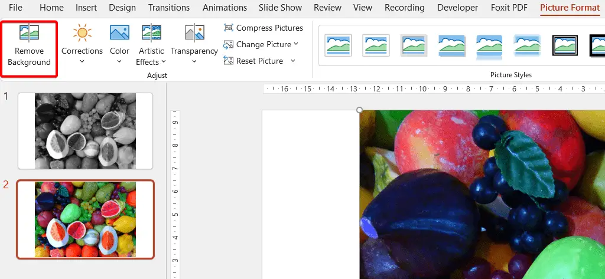Click the Change Picture label
The height and width of the screenshot is (279, 605).
(264, 45)
